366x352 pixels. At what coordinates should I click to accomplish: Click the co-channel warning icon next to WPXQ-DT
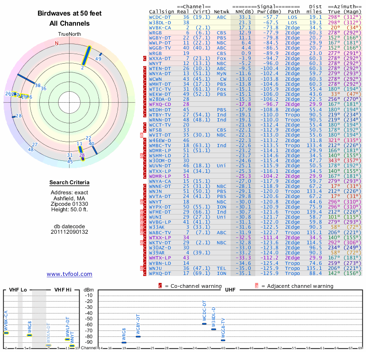point(145,274)
